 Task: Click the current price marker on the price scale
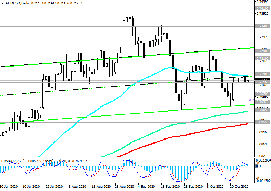(262, 80)
